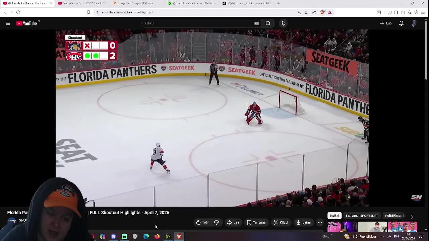Open the tab search icon in toolbar
The image size is (429, 241).
[x=379, y=12]
